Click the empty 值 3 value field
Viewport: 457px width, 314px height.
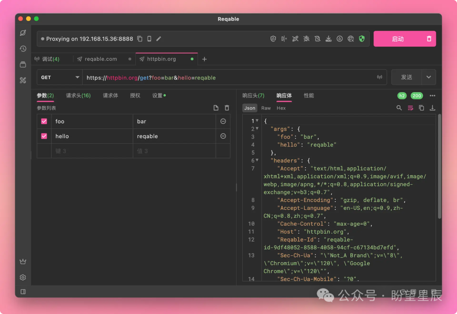coord(174,151)
